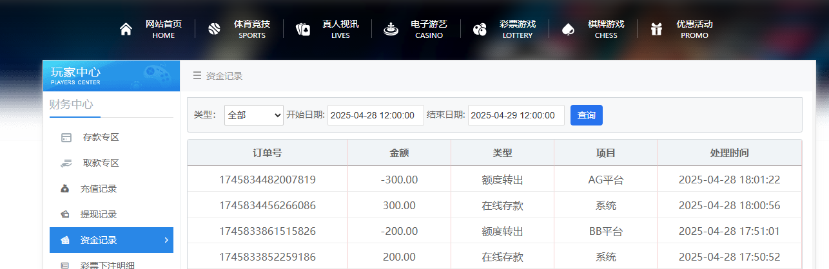Click the BB平台 project cell
The width and height of the screenshot is (829, 269).
[x=605, y=231]
